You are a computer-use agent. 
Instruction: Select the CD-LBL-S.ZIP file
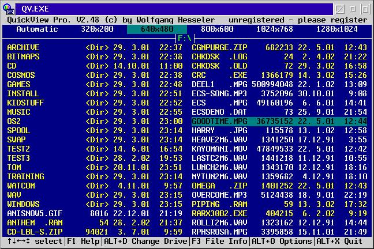pyautogui.click(x=95, y=232)
